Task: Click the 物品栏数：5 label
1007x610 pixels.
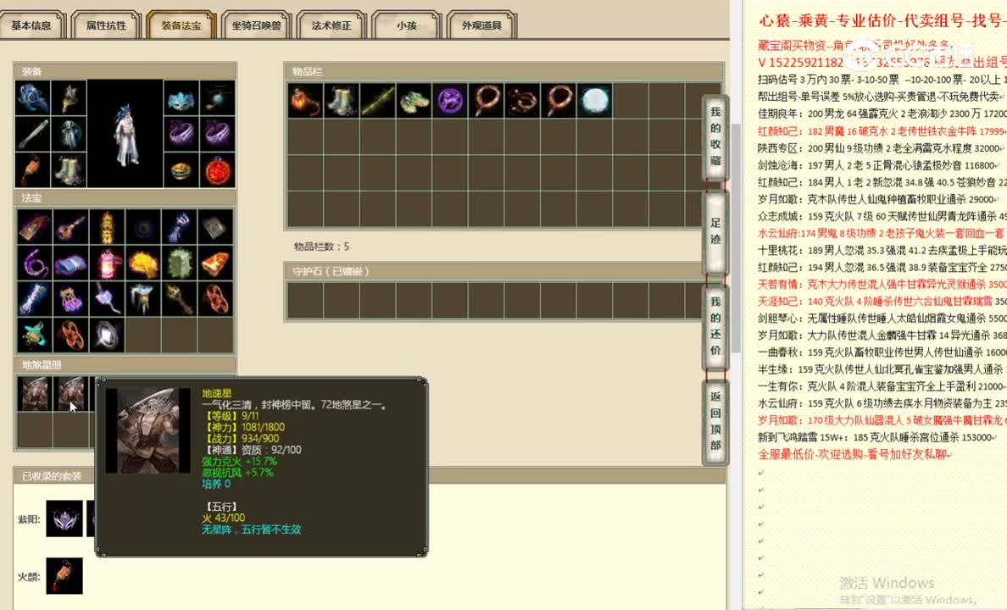Action: (322, 247)
